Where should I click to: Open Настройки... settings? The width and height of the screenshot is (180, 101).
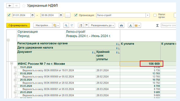pos(43,25)
